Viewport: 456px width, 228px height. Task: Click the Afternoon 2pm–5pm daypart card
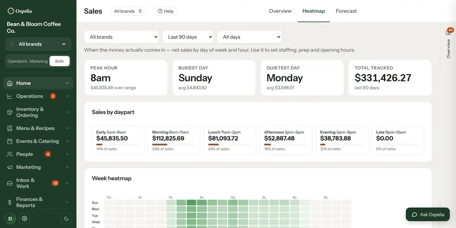click(286, 140)
